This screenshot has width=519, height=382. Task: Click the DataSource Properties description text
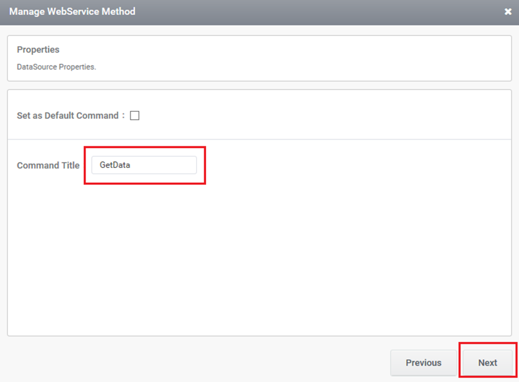point(56,67)
